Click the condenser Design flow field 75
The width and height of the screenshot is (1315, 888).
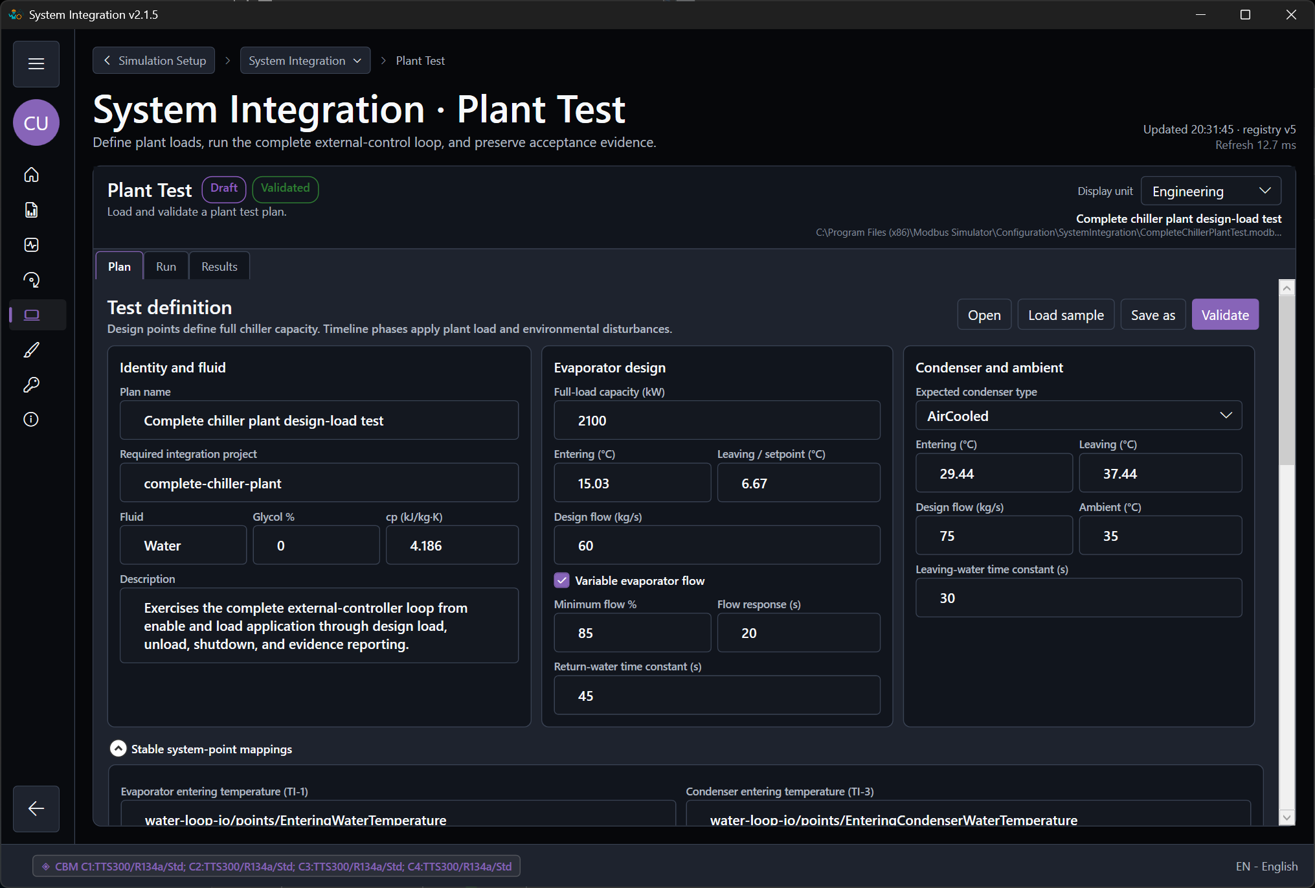click(x=994, y=536)
